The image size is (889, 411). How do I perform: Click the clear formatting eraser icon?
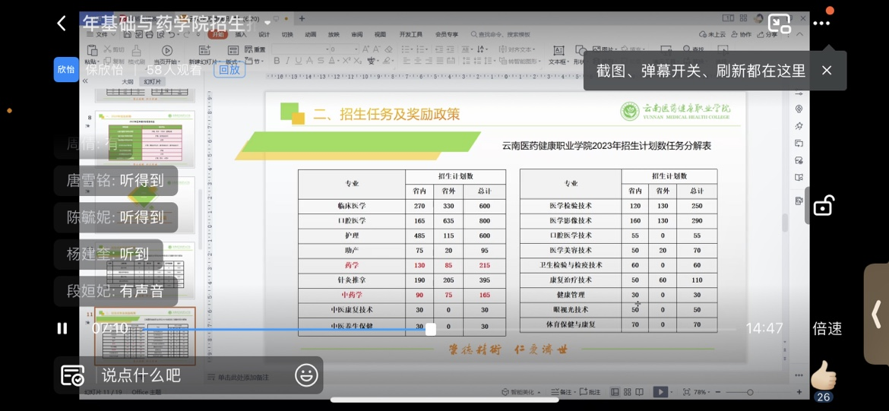point(388,49)
